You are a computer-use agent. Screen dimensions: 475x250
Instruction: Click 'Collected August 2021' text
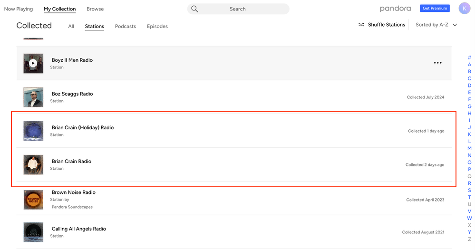(423, 232)
